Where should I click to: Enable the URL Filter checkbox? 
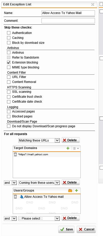point(9,77)
